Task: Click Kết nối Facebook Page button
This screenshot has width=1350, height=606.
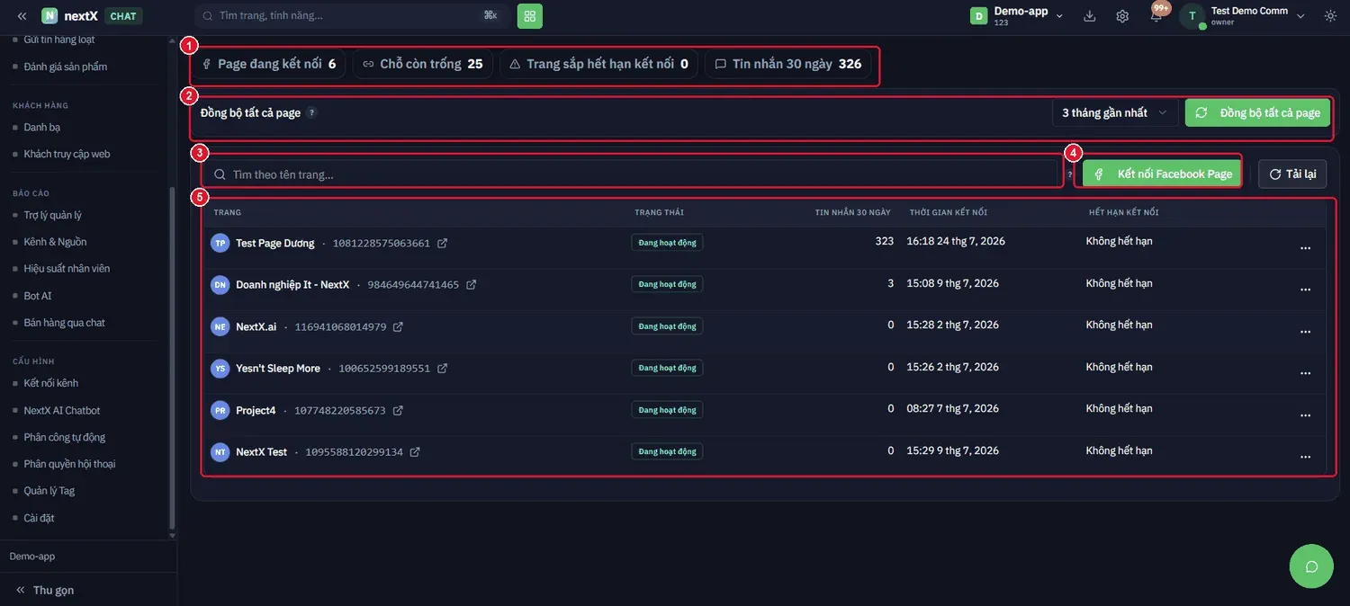Action: [x=1162, y=174]
